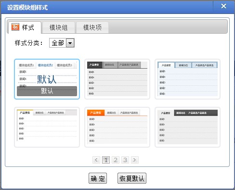235x190 pixels.
Task: Pick the orange tab style thumbnail
Action: (x=117, y=127)
